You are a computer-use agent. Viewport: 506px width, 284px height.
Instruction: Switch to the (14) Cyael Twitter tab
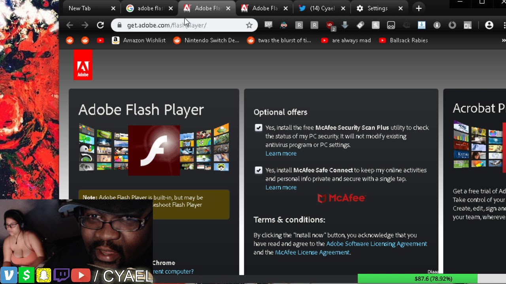click(x=322, y=8)
